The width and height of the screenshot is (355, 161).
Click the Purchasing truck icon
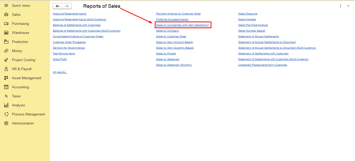tap(6, 24)
